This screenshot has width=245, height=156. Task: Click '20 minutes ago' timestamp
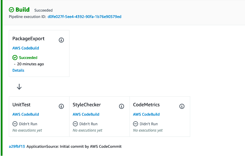click(x=30, y=64)
